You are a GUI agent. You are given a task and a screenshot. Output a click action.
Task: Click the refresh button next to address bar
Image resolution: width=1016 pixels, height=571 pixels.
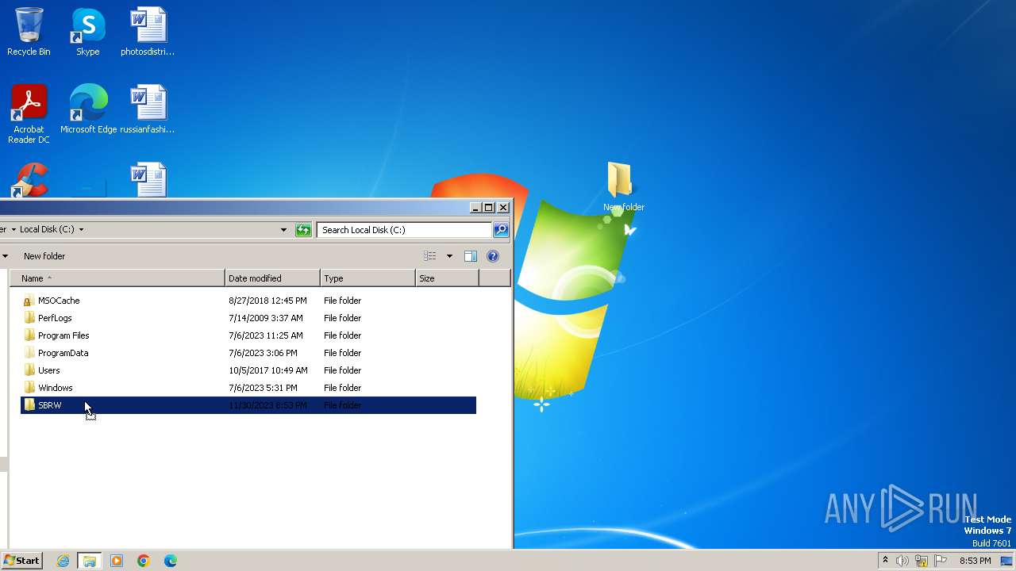(303, 230)
